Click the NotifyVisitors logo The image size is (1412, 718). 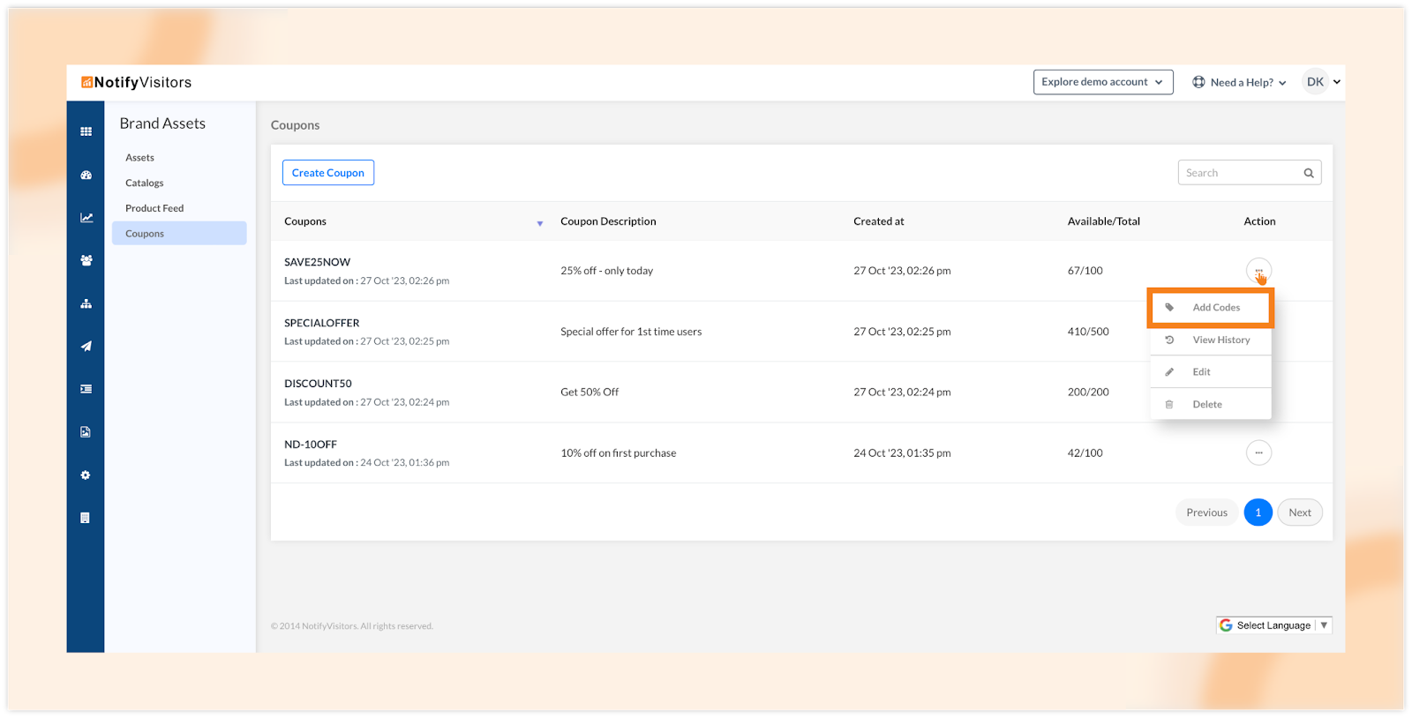[x=136, y=82]
